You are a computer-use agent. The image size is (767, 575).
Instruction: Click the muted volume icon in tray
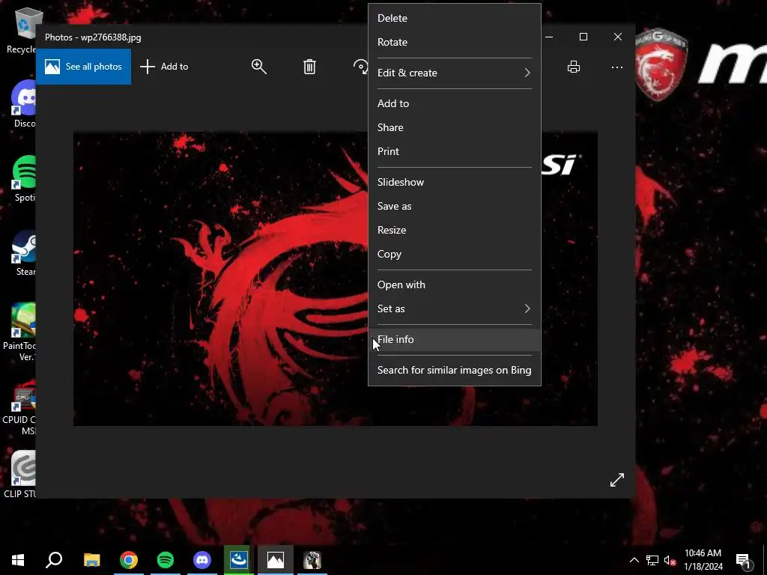[x=670, y=560]
